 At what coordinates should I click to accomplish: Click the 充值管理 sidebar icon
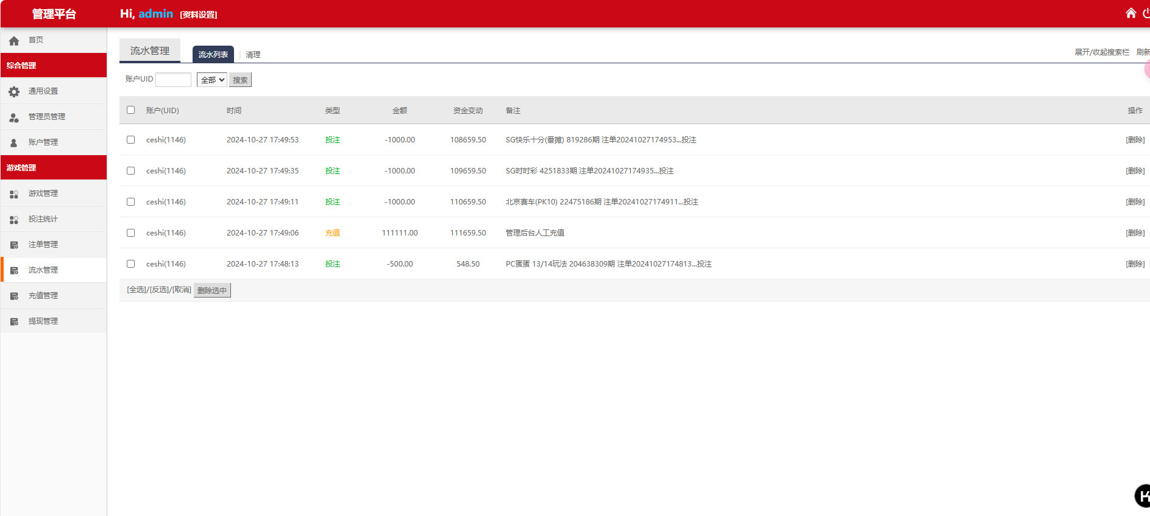[x=14, y=296]
